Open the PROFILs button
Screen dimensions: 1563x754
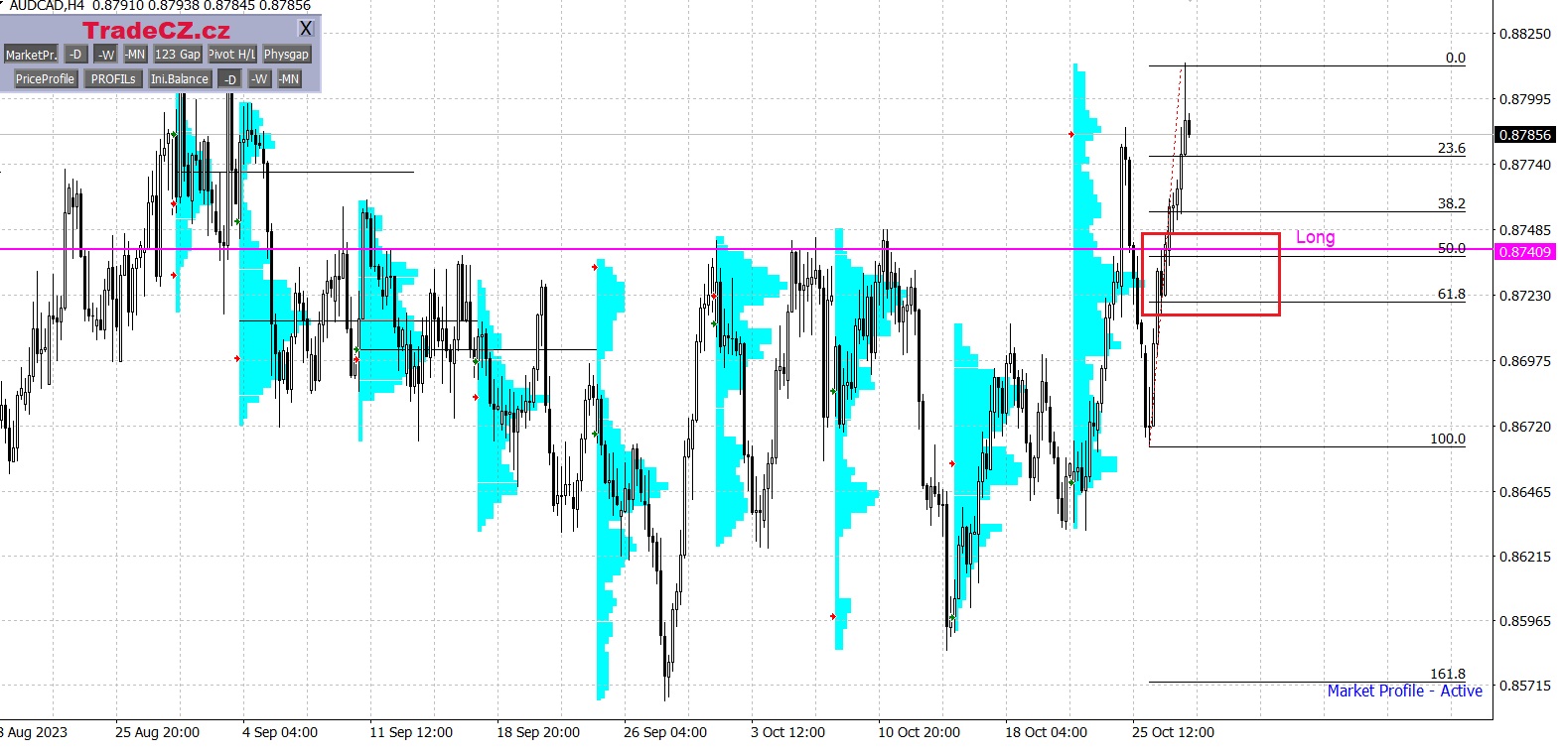tap(113, 79)
